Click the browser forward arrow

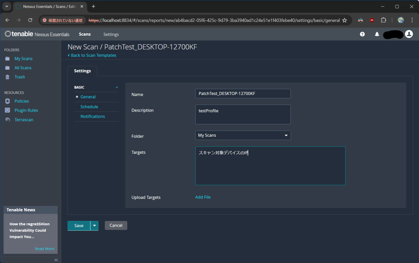point(19,20)
